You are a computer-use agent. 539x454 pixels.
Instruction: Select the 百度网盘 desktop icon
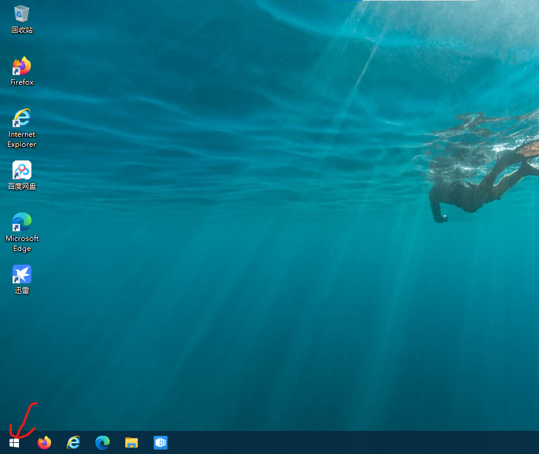[22, 170]
